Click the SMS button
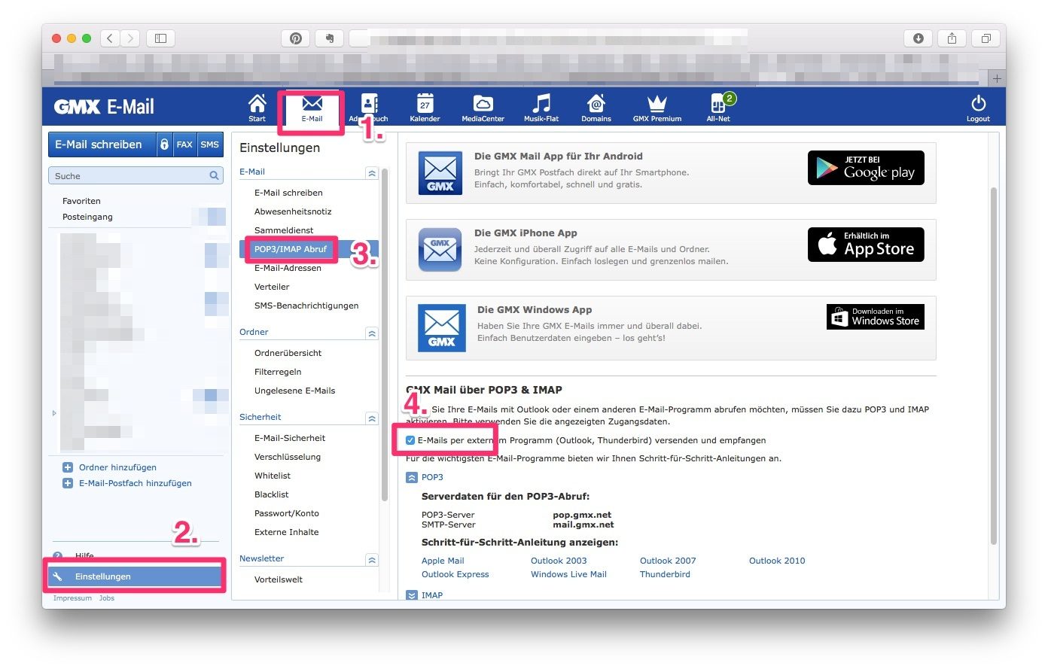This screenshot has width=1048, height=669. (x=210, y=144)
